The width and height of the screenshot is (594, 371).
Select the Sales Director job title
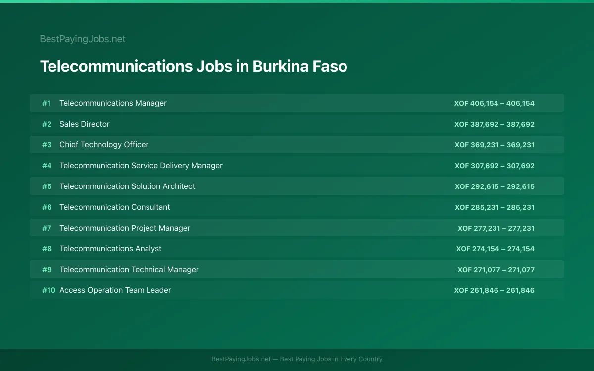pyautogui.click(x=85, y=124)
